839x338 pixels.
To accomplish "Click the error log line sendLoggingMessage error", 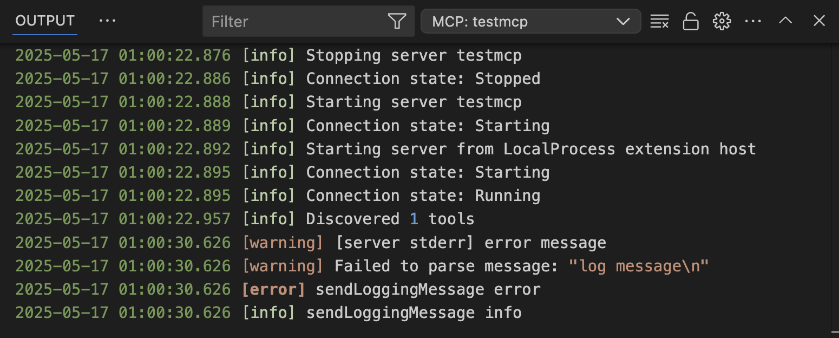I will [x=278, y=290].
